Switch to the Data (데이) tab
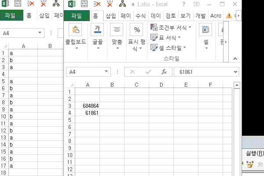Viewport: 264px width, 176px height. pyautogui.click(x=156, y=16)
